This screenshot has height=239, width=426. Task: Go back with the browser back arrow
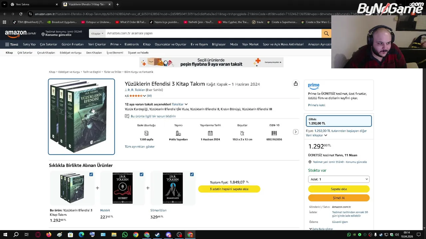pyautogui.click(x=5, y=14)
